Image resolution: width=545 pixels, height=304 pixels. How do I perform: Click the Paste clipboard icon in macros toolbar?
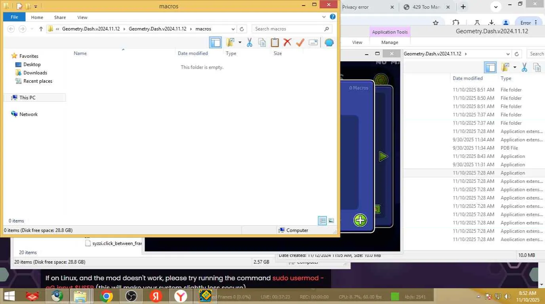click(x=275, y=42)
